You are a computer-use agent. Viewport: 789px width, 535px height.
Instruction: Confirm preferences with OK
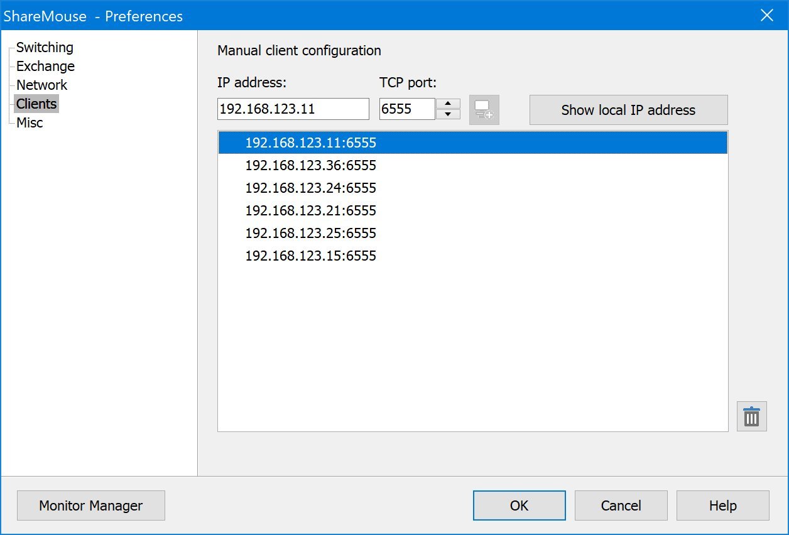click(519, 505)
